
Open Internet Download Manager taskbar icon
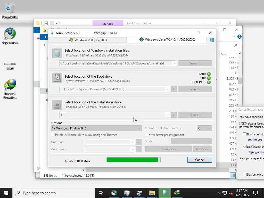coord(177,193)
